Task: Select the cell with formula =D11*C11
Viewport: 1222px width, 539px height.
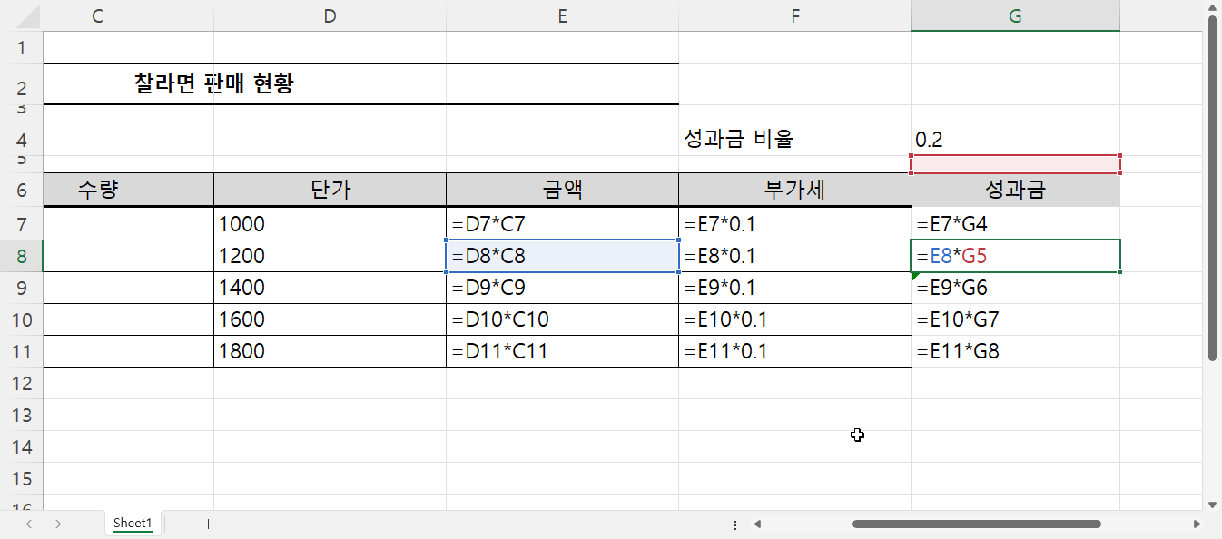Action: [x=562, y=351]
